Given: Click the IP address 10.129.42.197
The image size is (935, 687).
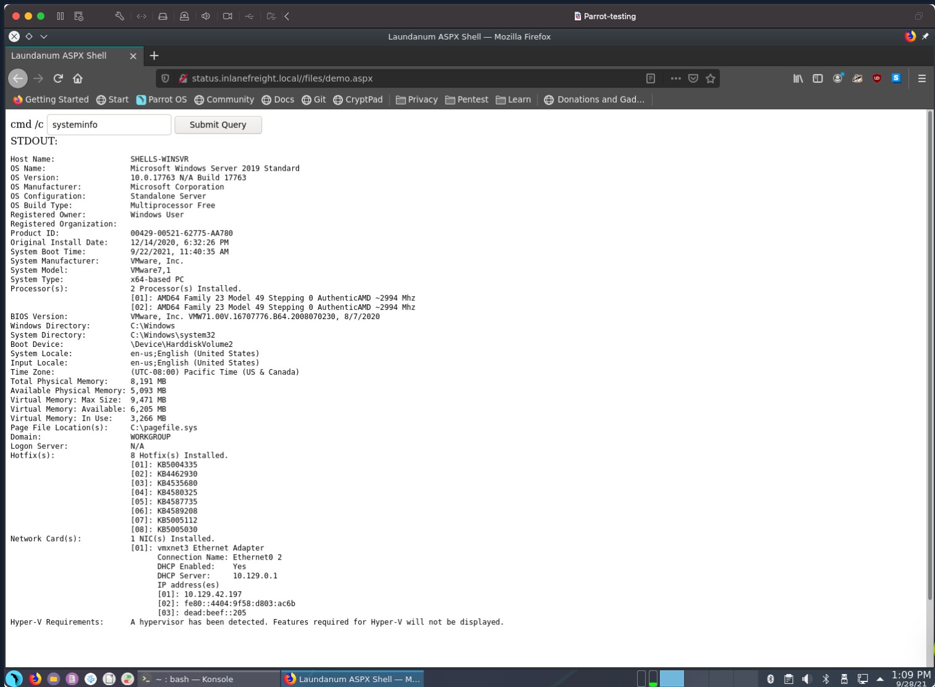Looking at the screenshot, I should pos(213,594).
